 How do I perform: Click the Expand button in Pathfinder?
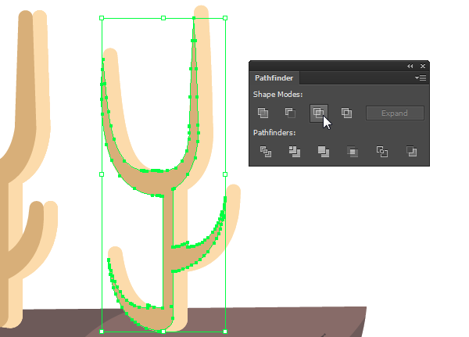coord(395,113)
